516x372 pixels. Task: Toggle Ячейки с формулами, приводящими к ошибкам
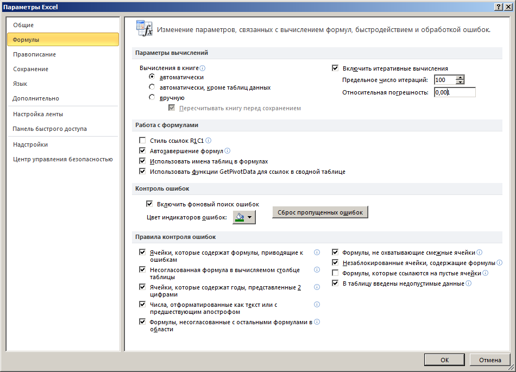pyautogui.click(x=142, y=253)
